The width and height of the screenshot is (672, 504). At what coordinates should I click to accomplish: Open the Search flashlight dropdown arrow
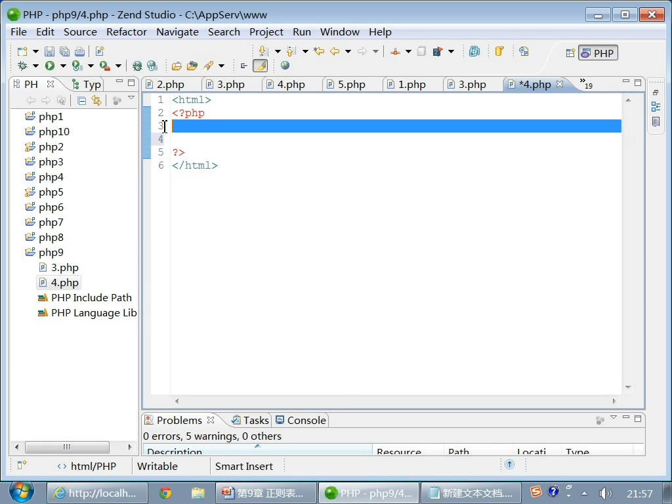point(221,66)
